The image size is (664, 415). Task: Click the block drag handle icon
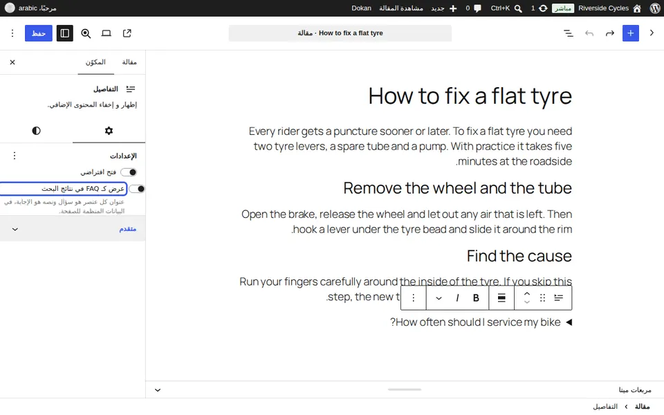point(542,297)
